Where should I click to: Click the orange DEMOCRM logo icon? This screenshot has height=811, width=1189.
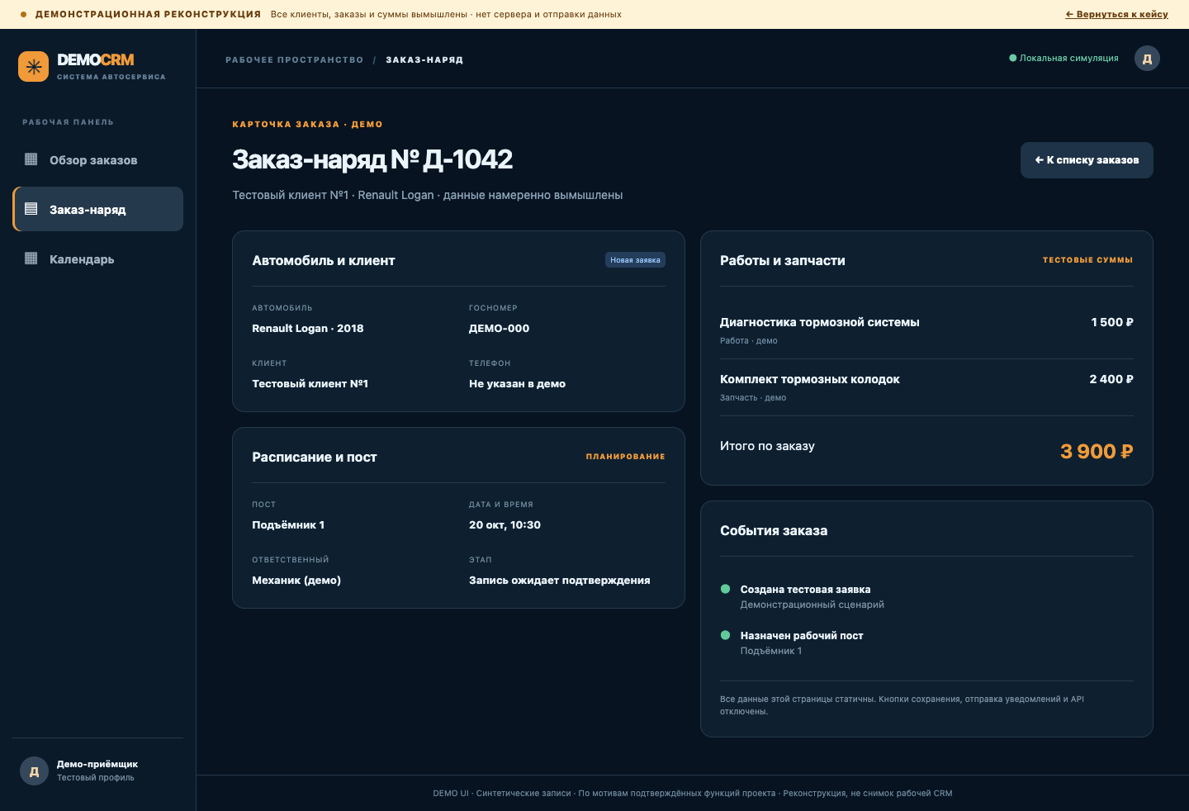(34, 67)
